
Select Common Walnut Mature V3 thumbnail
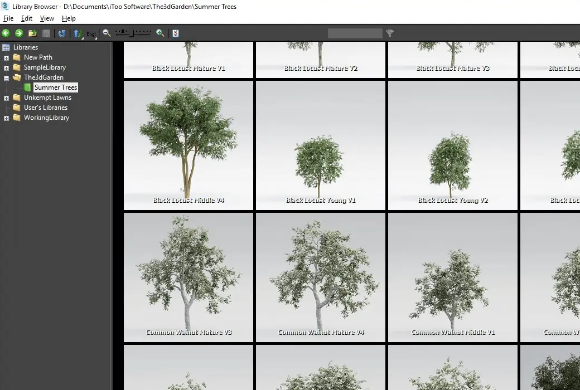(188, 277)
